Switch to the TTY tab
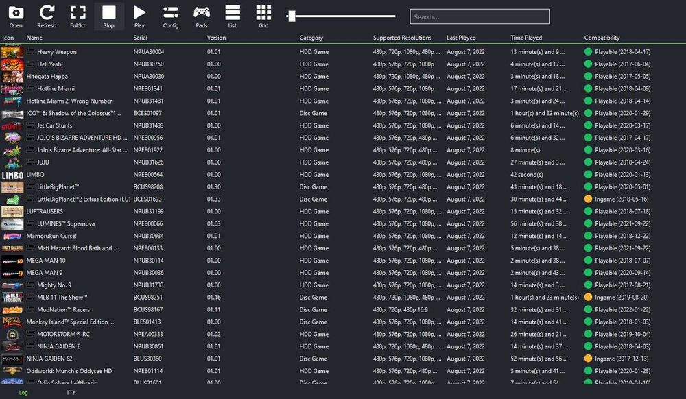 pyautogui.click(x=71, y=392)
